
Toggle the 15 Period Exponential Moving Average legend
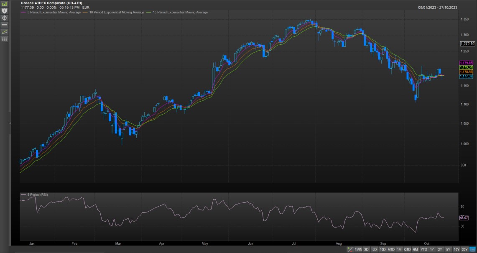(x=180, y=13)
